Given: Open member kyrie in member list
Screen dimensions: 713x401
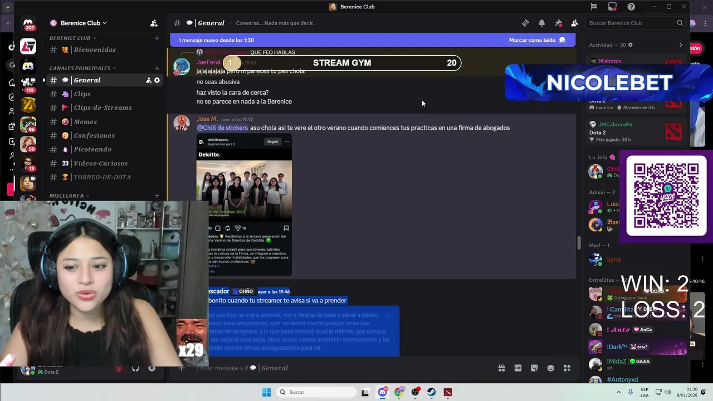Looking at the screenshot, I should (x=614, y=260).
